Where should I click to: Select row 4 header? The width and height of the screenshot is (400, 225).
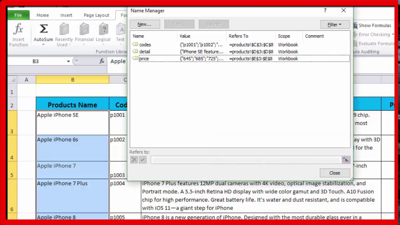[12, 148]
